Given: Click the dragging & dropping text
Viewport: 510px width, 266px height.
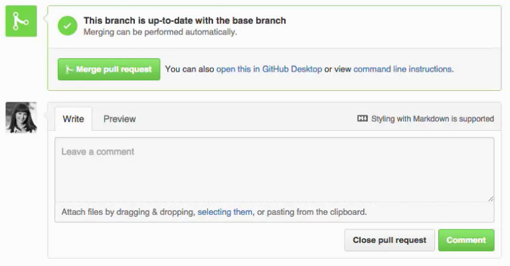Looking at the screenshot, I should click(155, 212).
